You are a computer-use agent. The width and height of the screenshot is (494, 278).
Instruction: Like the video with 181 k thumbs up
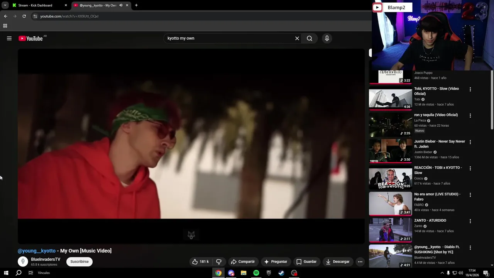pyautogui.click(x=201, y=261)
